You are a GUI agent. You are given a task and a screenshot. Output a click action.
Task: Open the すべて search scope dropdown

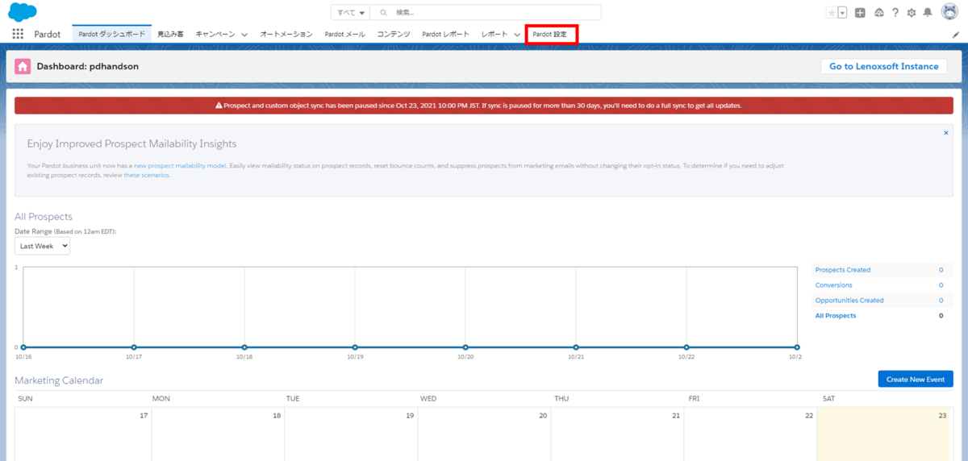coord(351,13)
